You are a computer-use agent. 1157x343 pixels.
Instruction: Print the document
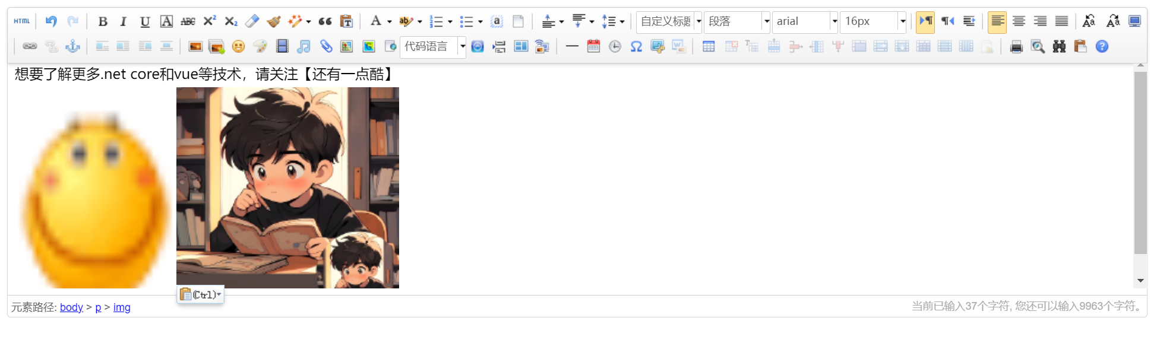(x=1016, y=46)
